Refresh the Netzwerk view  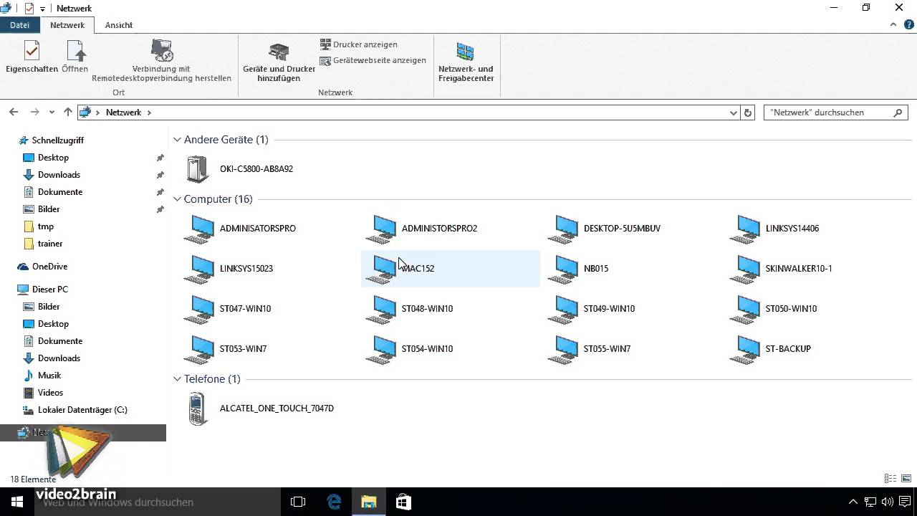coord(748,113)
